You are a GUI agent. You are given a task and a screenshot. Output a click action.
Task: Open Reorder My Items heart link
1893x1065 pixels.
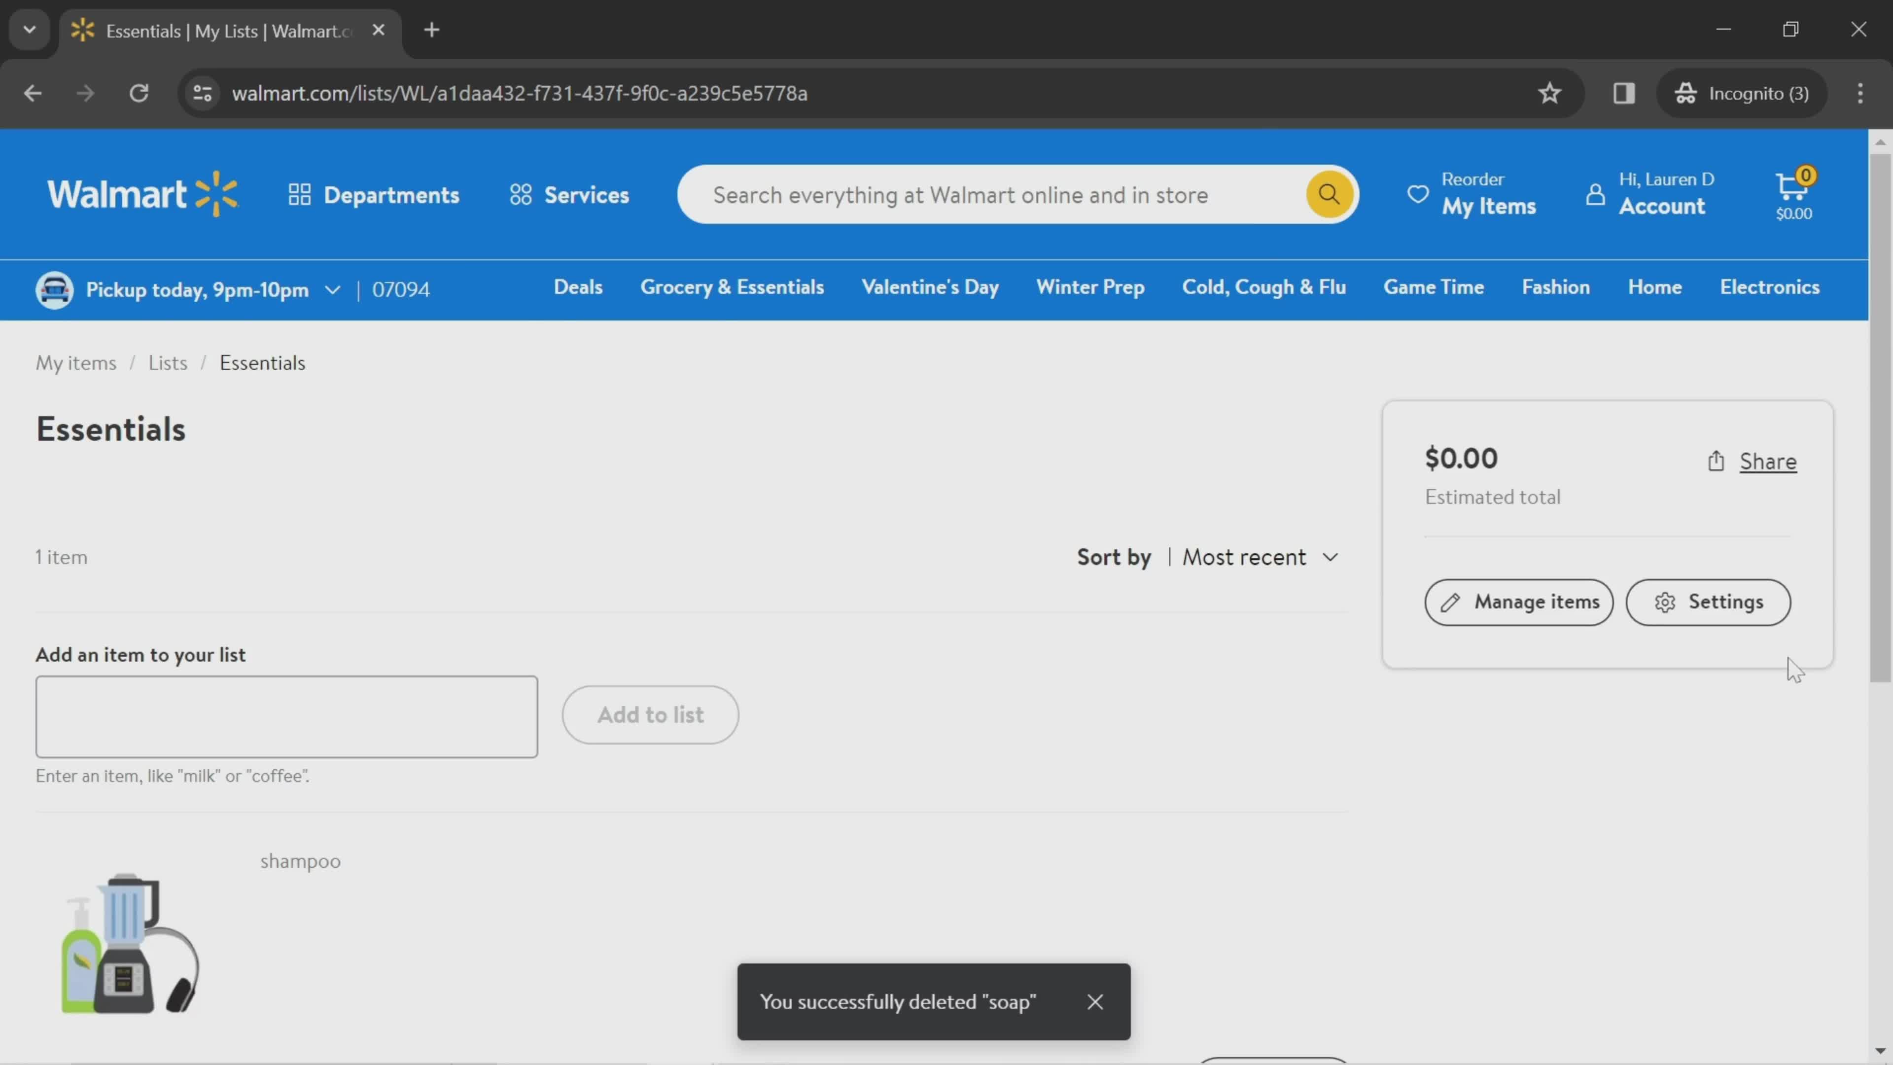(x=1471, y=195)
